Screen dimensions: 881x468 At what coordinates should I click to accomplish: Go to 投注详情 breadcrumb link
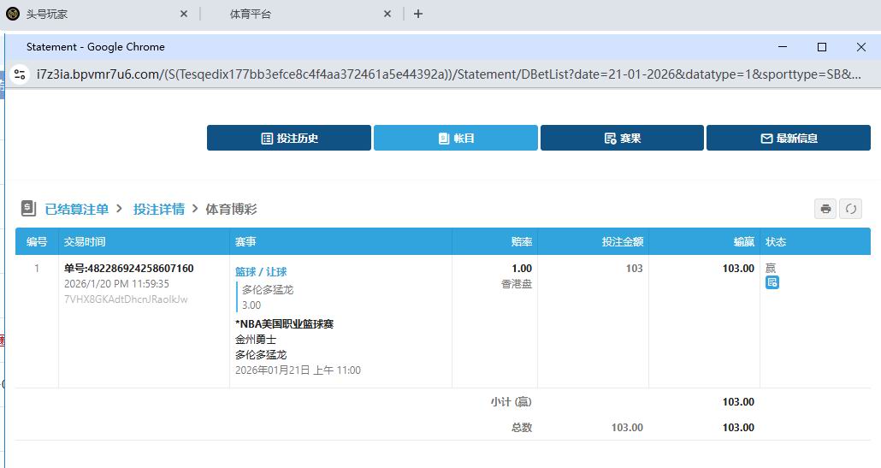pyautogui.click(x=158, y=209)
